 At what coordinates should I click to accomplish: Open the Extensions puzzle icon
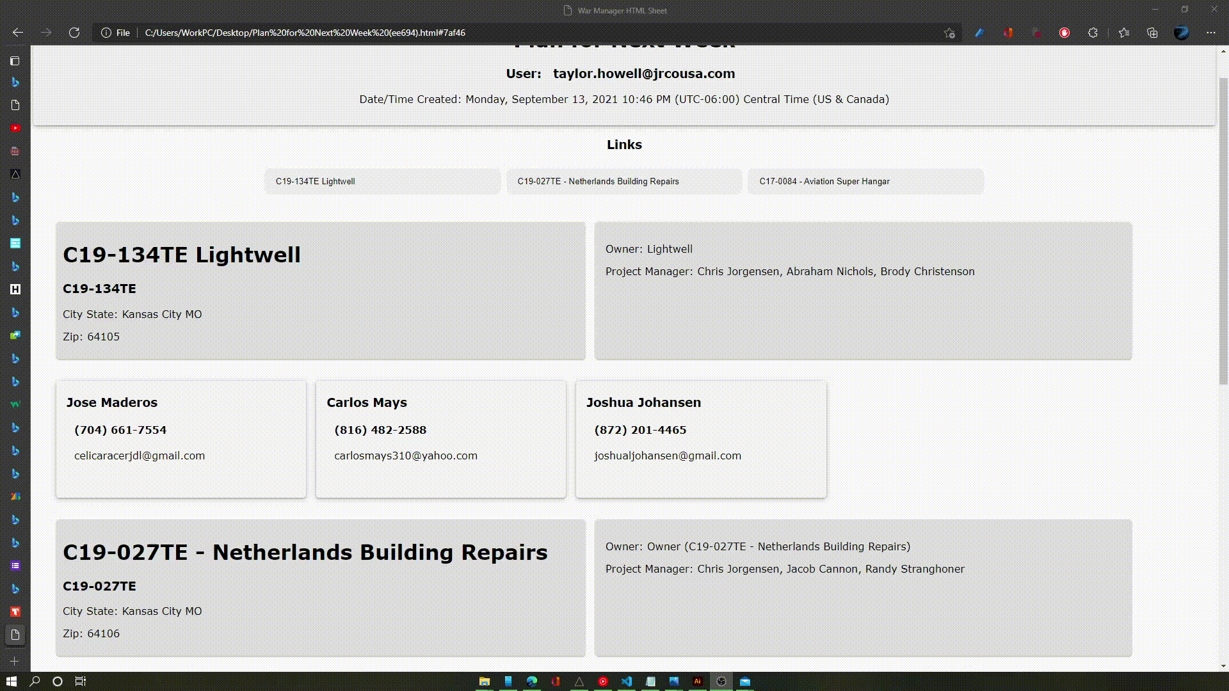coord(1093,33)
